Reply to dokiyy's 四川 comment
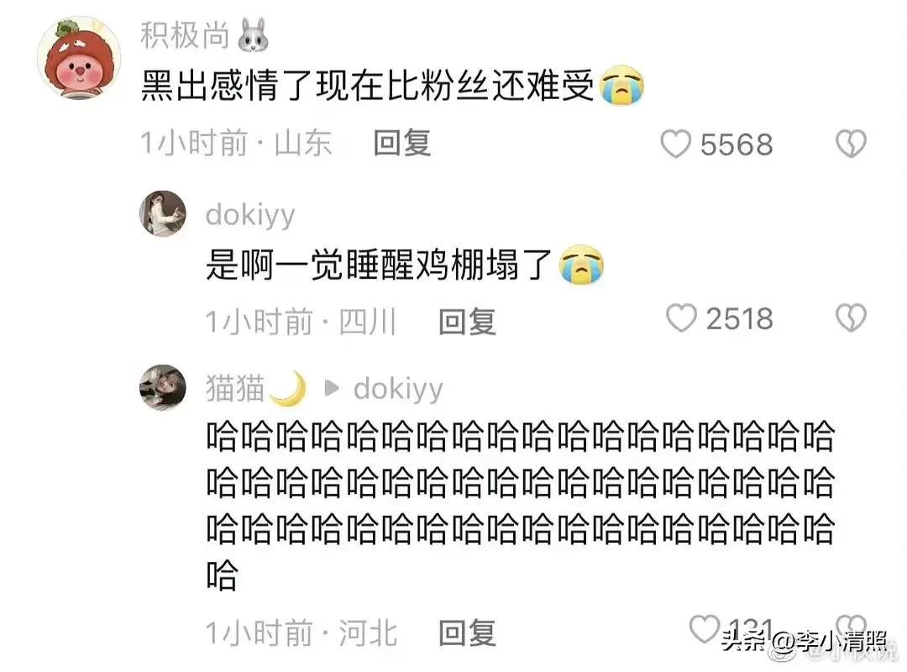This screenshot has height=672, width=907. click(468, 322)
